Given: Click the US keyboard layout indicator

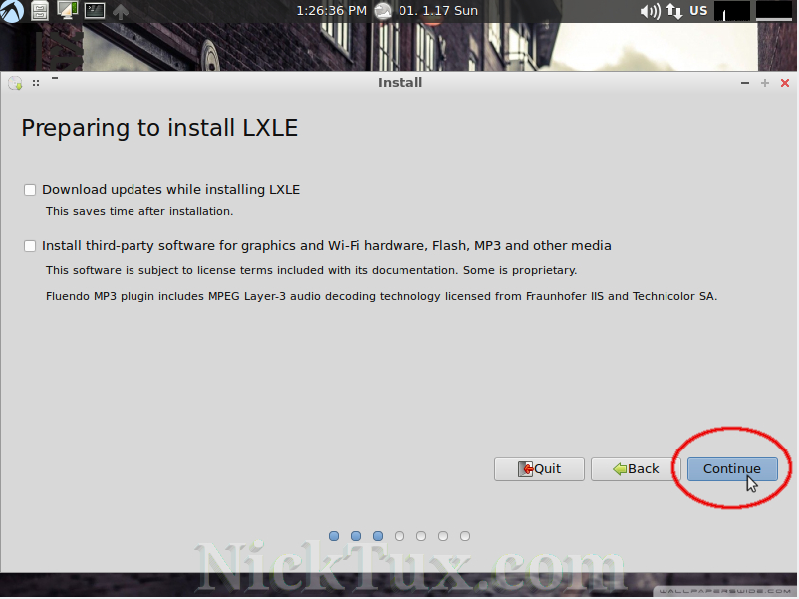Looking at the screenshot, I should pyautogui.click(x=698, y=11).
